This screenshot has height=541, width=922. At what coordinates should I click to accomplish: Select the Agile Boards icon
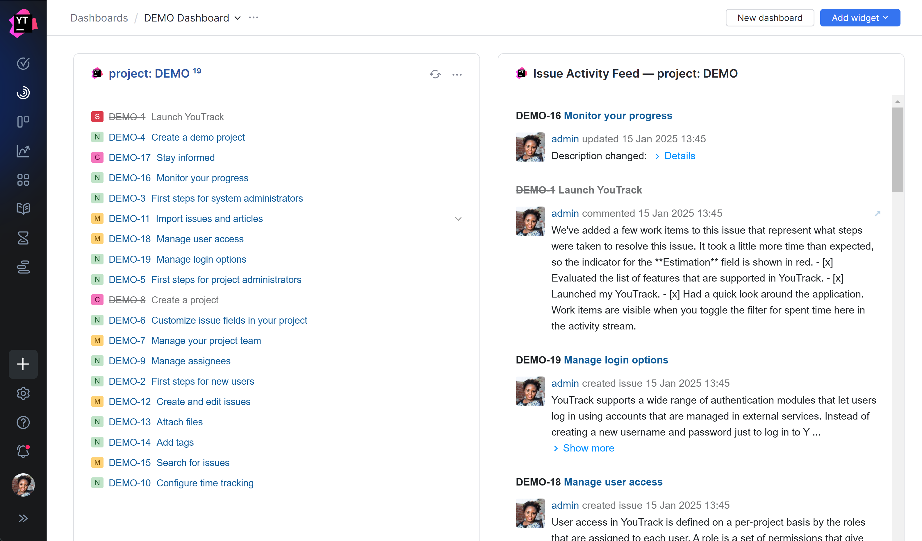pyautogui.click(x=23, y=121)
